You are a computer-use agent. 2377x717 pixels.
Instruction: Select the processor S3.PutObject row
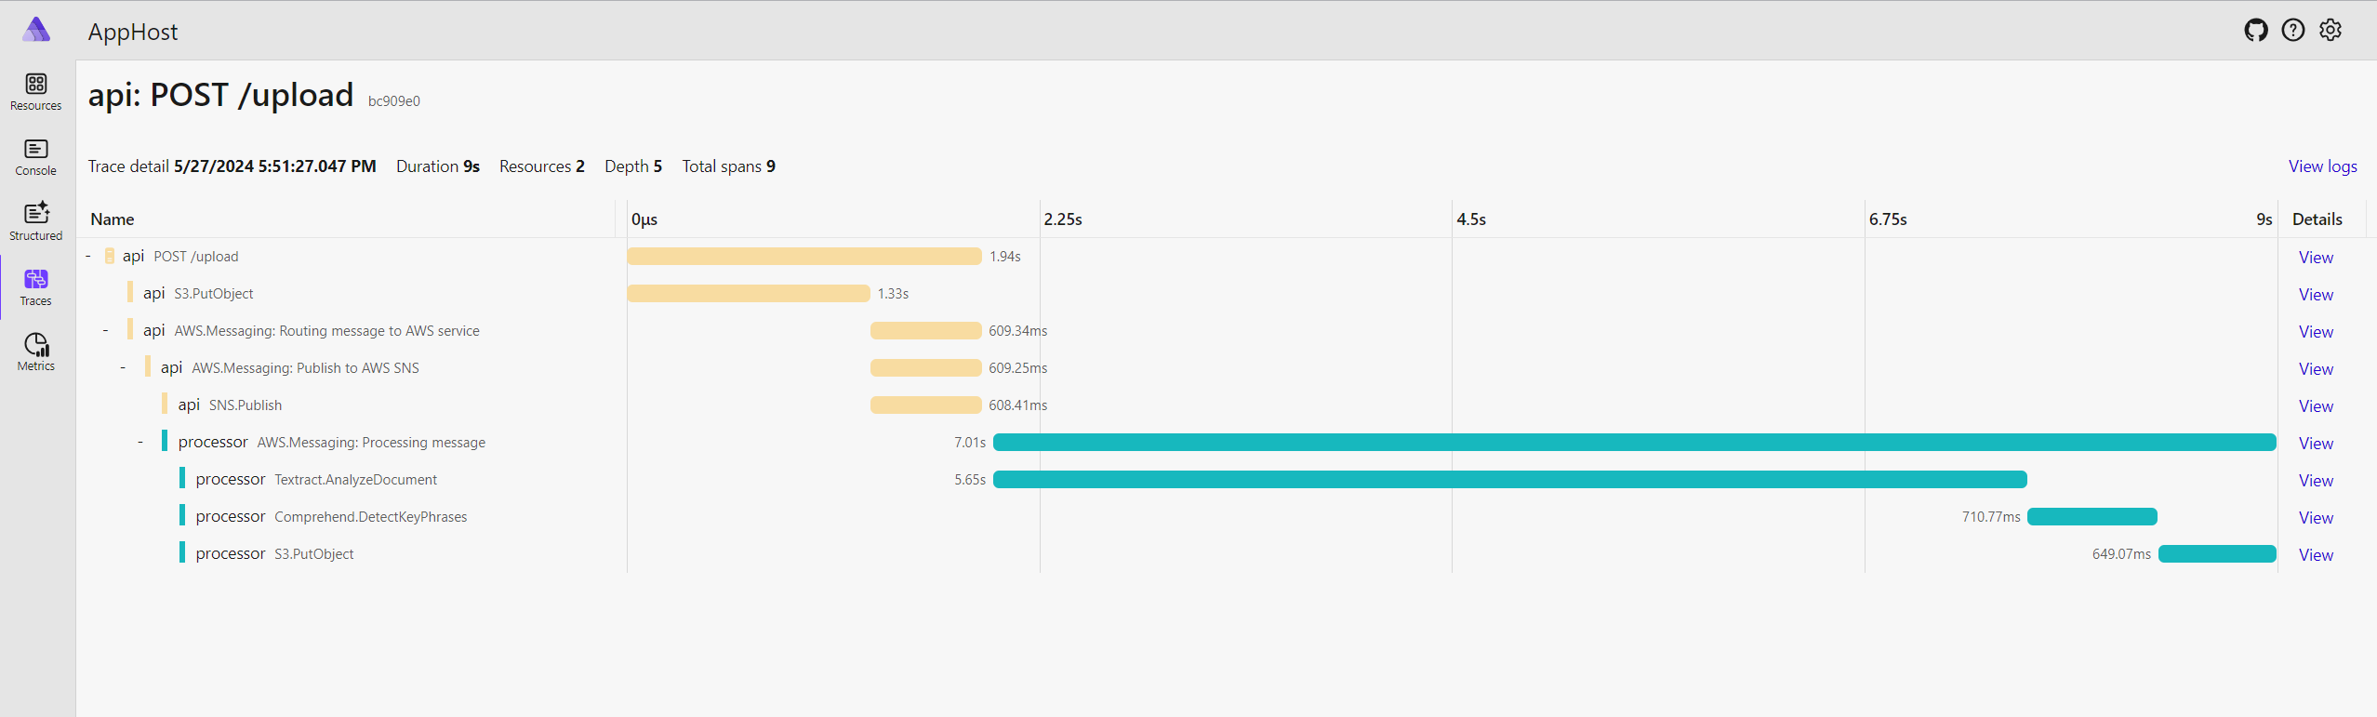click(1223, 553)
